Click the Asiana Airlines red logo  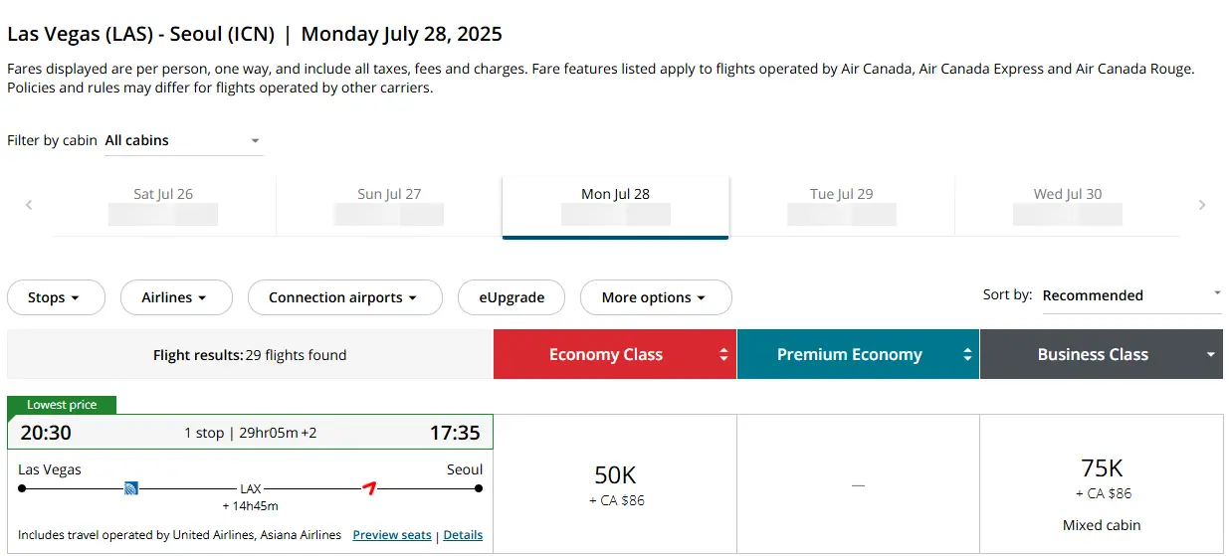(369, 487)
